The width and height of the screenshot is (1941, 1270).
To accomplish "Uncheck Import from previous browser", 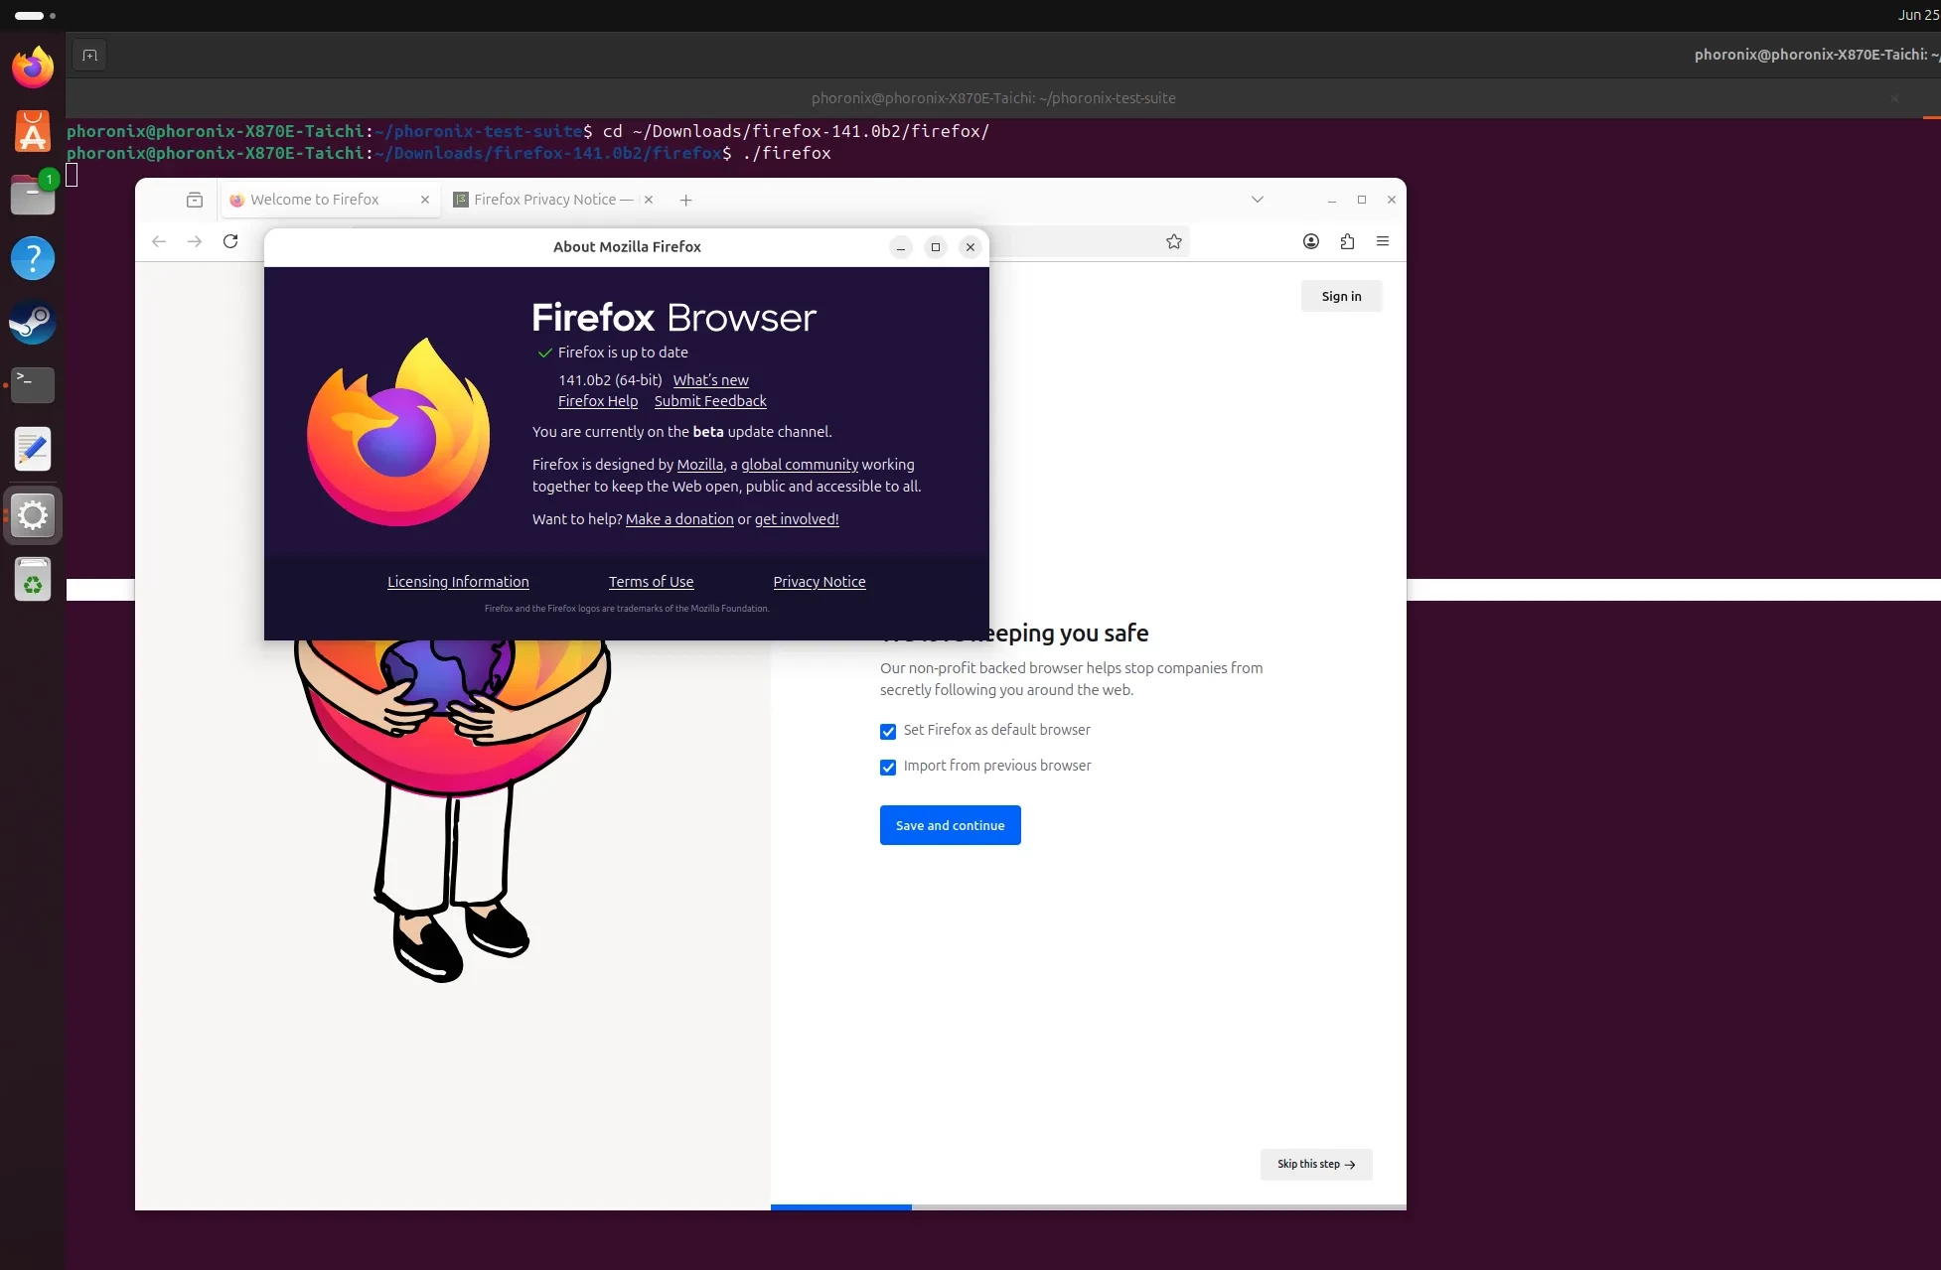I will 888,768.
